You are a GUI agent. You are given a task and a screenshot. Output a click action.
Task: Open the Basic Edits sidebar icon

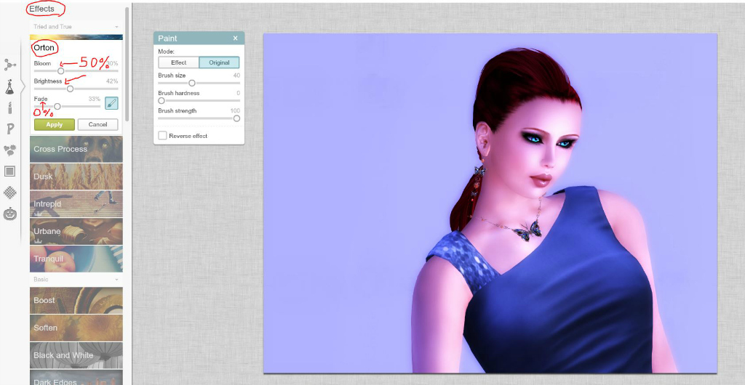tap(10, 65)
